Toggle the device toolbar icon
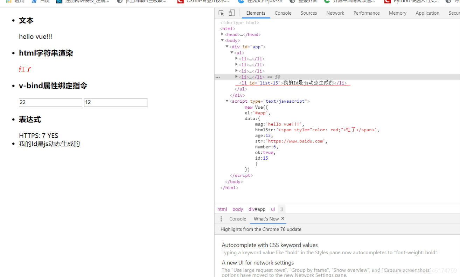The height and width of the screenshot is (277, 460). click(x=232, y=13)
